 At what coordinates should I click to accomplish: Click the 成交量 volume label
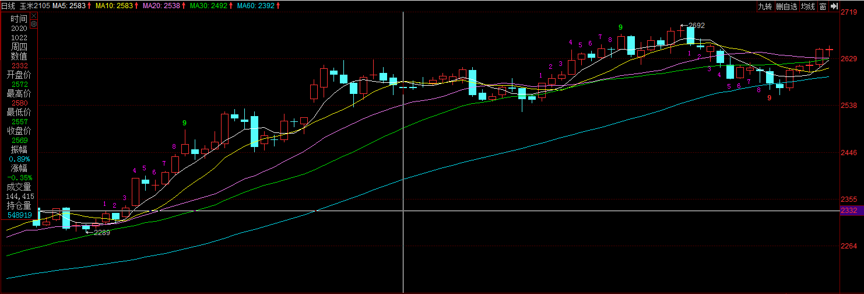point(19,187)
